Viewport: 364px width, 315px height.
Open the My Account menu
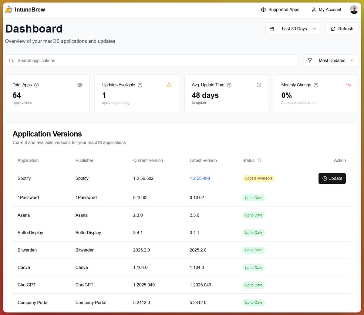[x=326, y=9]
